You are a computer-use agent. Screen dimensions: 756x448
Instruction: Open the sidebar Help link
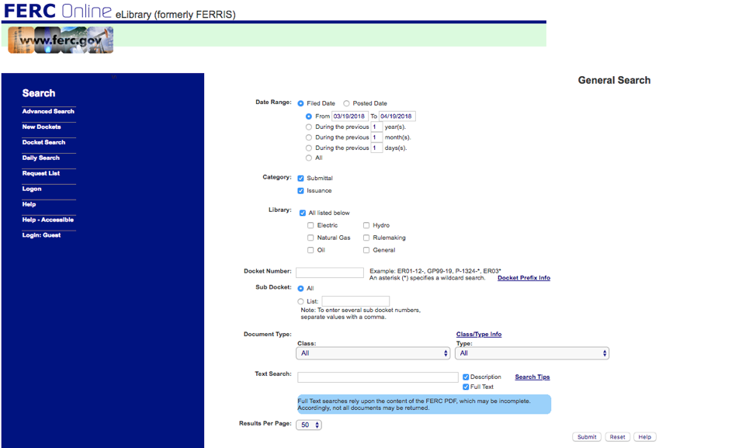point(29,204)
